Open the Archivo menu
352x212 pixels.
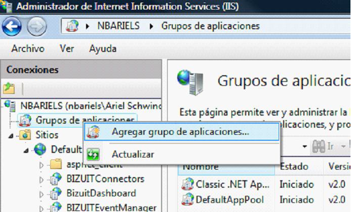click(x=28, y=48)
